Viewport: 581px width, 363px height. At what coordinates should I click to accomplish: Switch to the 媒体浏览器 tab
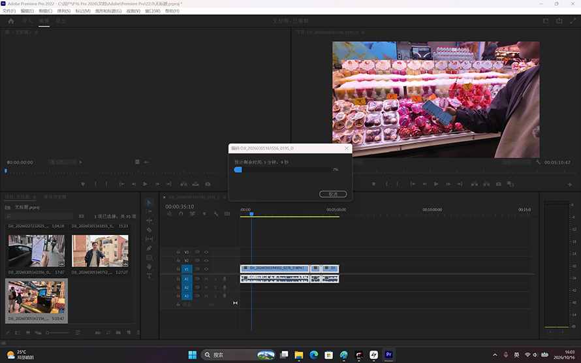coord(54,197)
